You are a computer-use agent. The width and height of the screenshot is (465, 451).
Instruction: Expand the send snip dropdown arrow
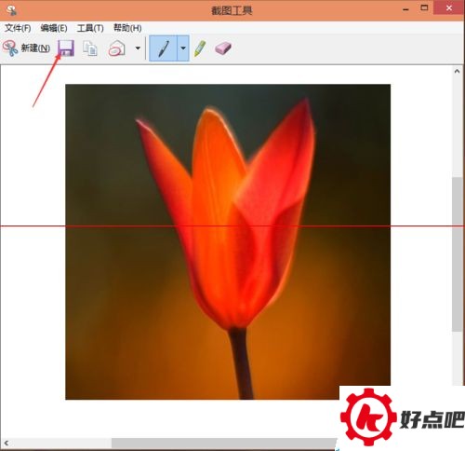coord(138,48)
